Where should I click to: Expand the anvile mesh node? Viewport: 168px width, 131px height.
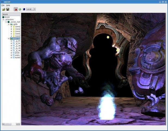pos(11,53)
